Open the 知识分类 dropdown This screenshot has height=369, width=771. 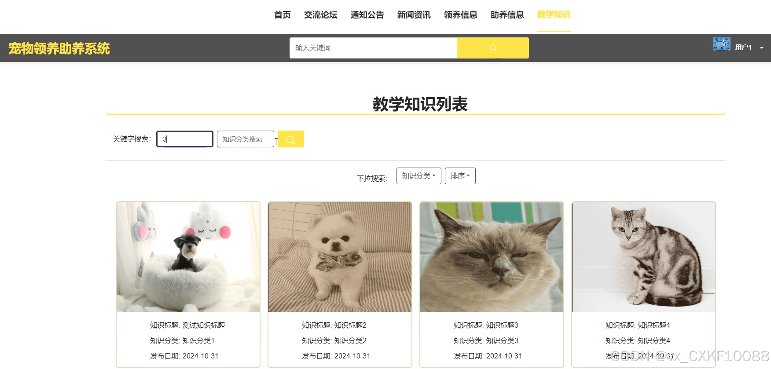(x=419, y=176)
